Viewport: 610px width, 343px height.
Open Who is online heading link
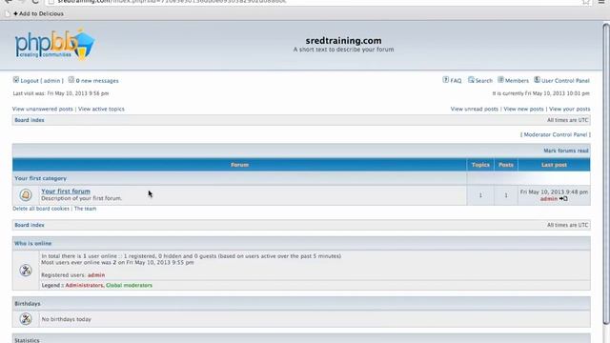coord(33,244)
